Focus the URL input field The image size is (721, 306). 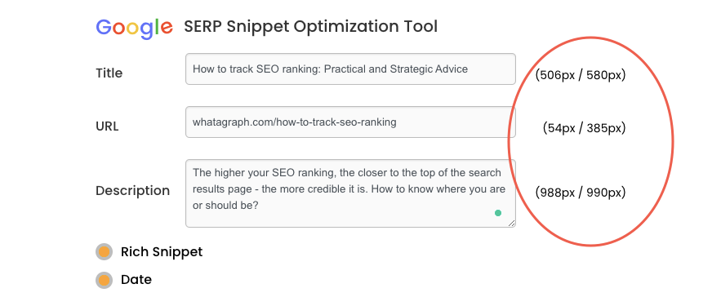(350, 122)
